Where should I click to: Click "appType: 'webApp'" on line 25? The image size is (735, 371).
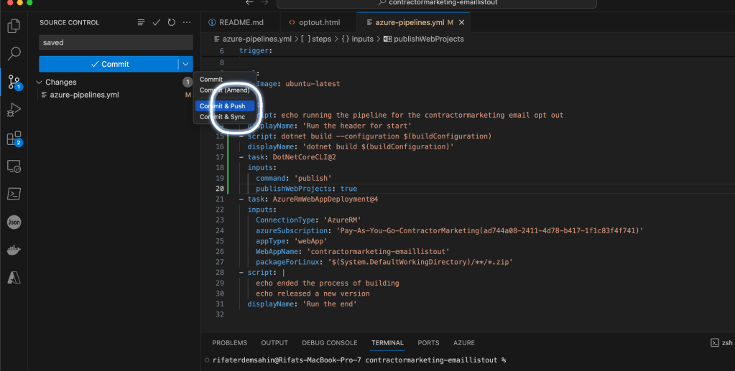(x=292, y=241)
